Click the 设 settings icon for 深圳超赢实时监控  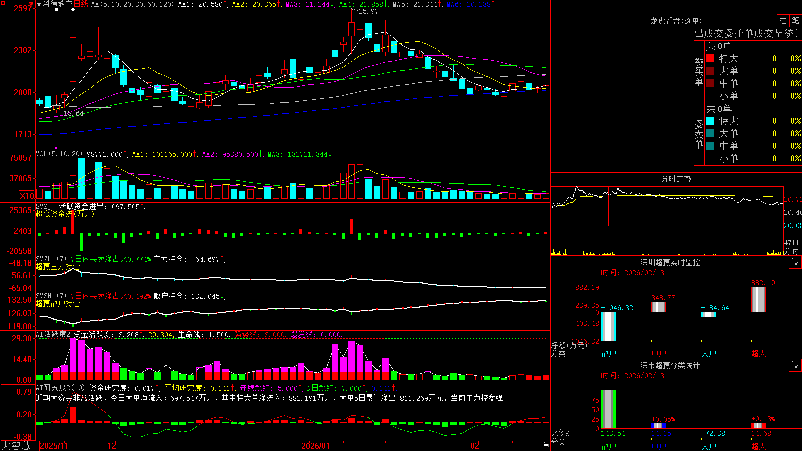click(x=795, y=262)
